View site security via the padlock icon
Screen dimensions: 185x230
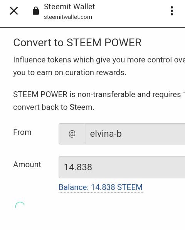(36, 11)
